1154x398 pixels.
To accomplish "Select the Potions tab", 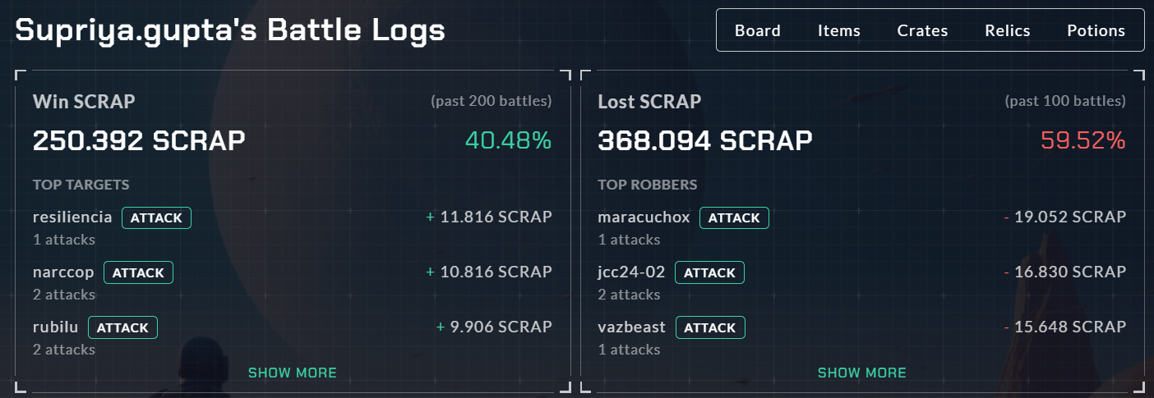I will coord(1096,30).
